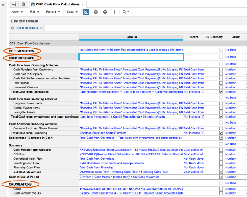Click the plus insert icon in toolbar

point(96,12)
